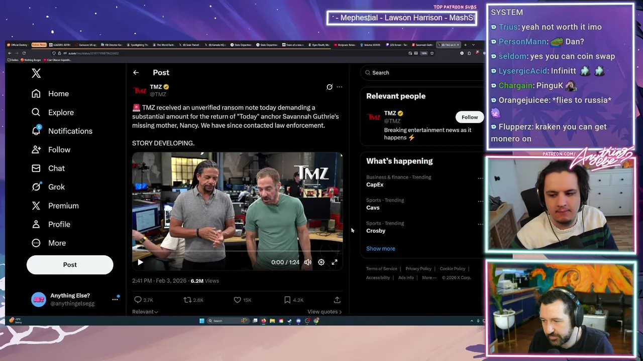The width and height of the screenshot is (643, 361).
Task: Open the post's three-dot options menu
Action: [340, 87]
